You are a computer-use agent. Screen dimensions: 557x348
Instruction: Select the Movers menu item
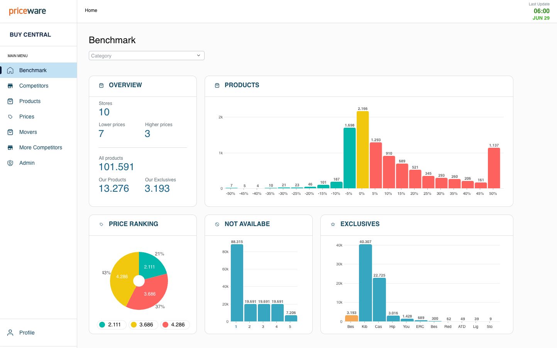(x=39, y=132)
